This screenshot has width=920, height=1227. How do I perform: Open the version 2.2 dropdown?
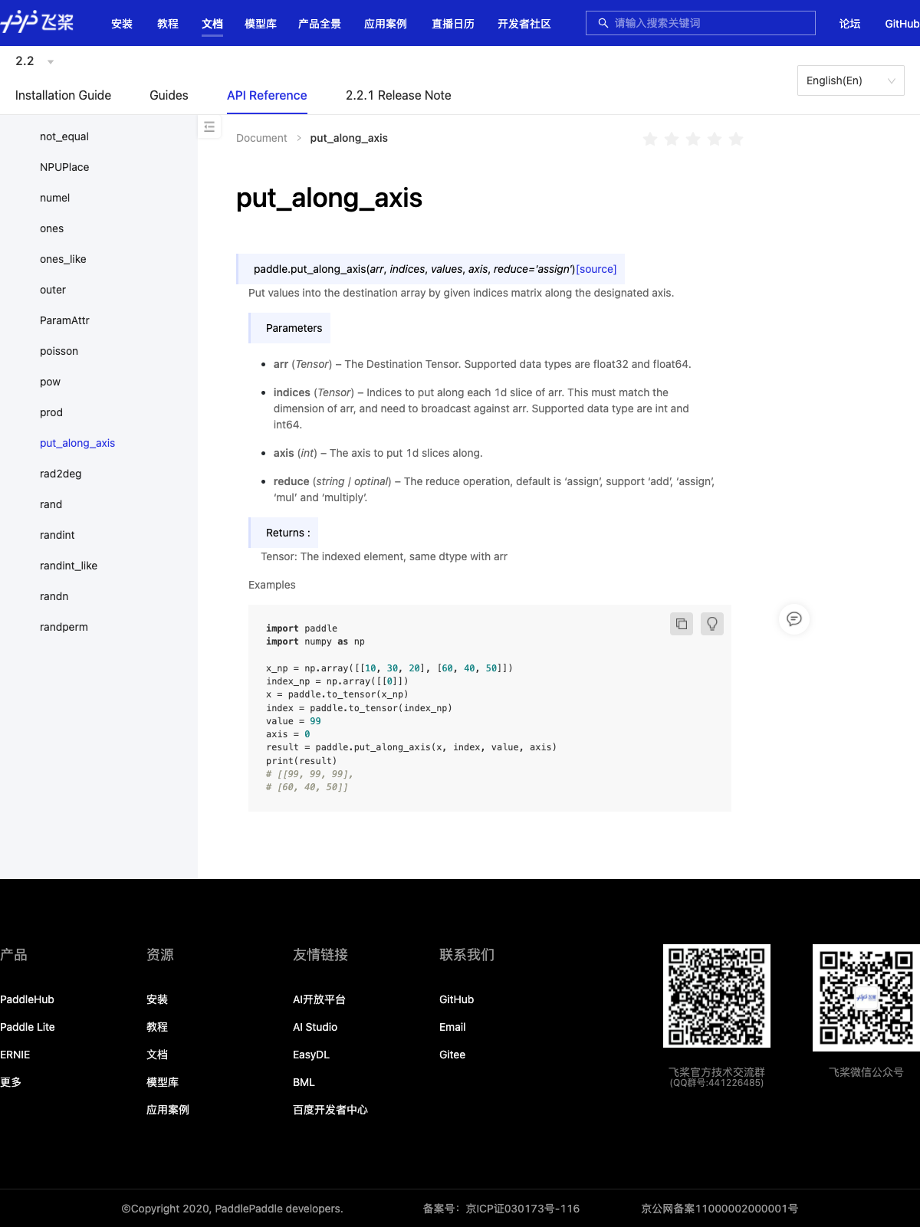click(34, 61)
